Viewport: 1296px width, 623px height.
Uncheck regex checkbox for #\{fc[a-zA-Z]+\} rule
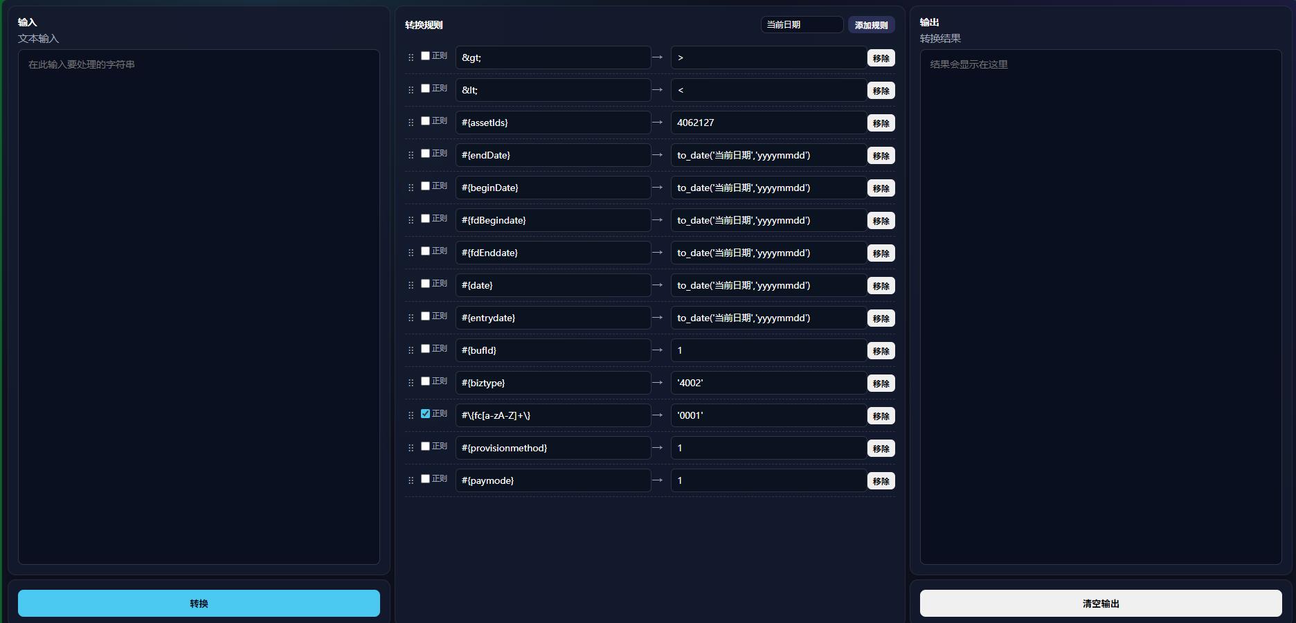coord(425,413)
